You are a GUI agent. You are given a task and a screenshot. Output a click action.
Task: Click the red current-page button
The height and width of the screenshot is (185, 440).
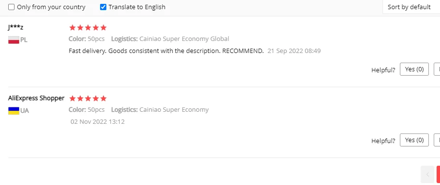pyautogui.click(x=439, y=175)
